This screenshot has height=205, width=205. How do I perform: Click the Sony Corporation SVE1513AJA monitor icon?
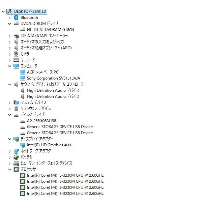click(23, 78)
